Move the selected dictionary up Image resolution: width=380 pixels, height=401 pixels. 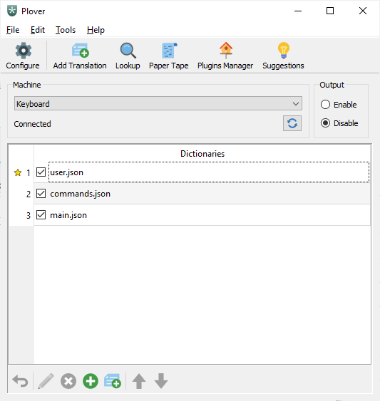coord(139,381)
